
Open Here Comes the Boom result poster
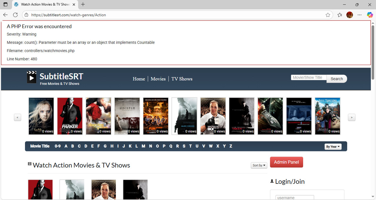point(104,190)
